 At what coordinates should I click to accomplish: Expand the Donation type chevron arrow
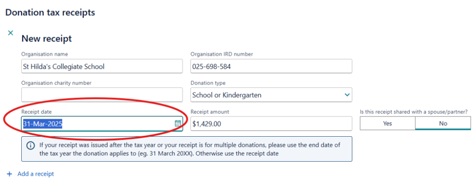[x=347, y=95]
